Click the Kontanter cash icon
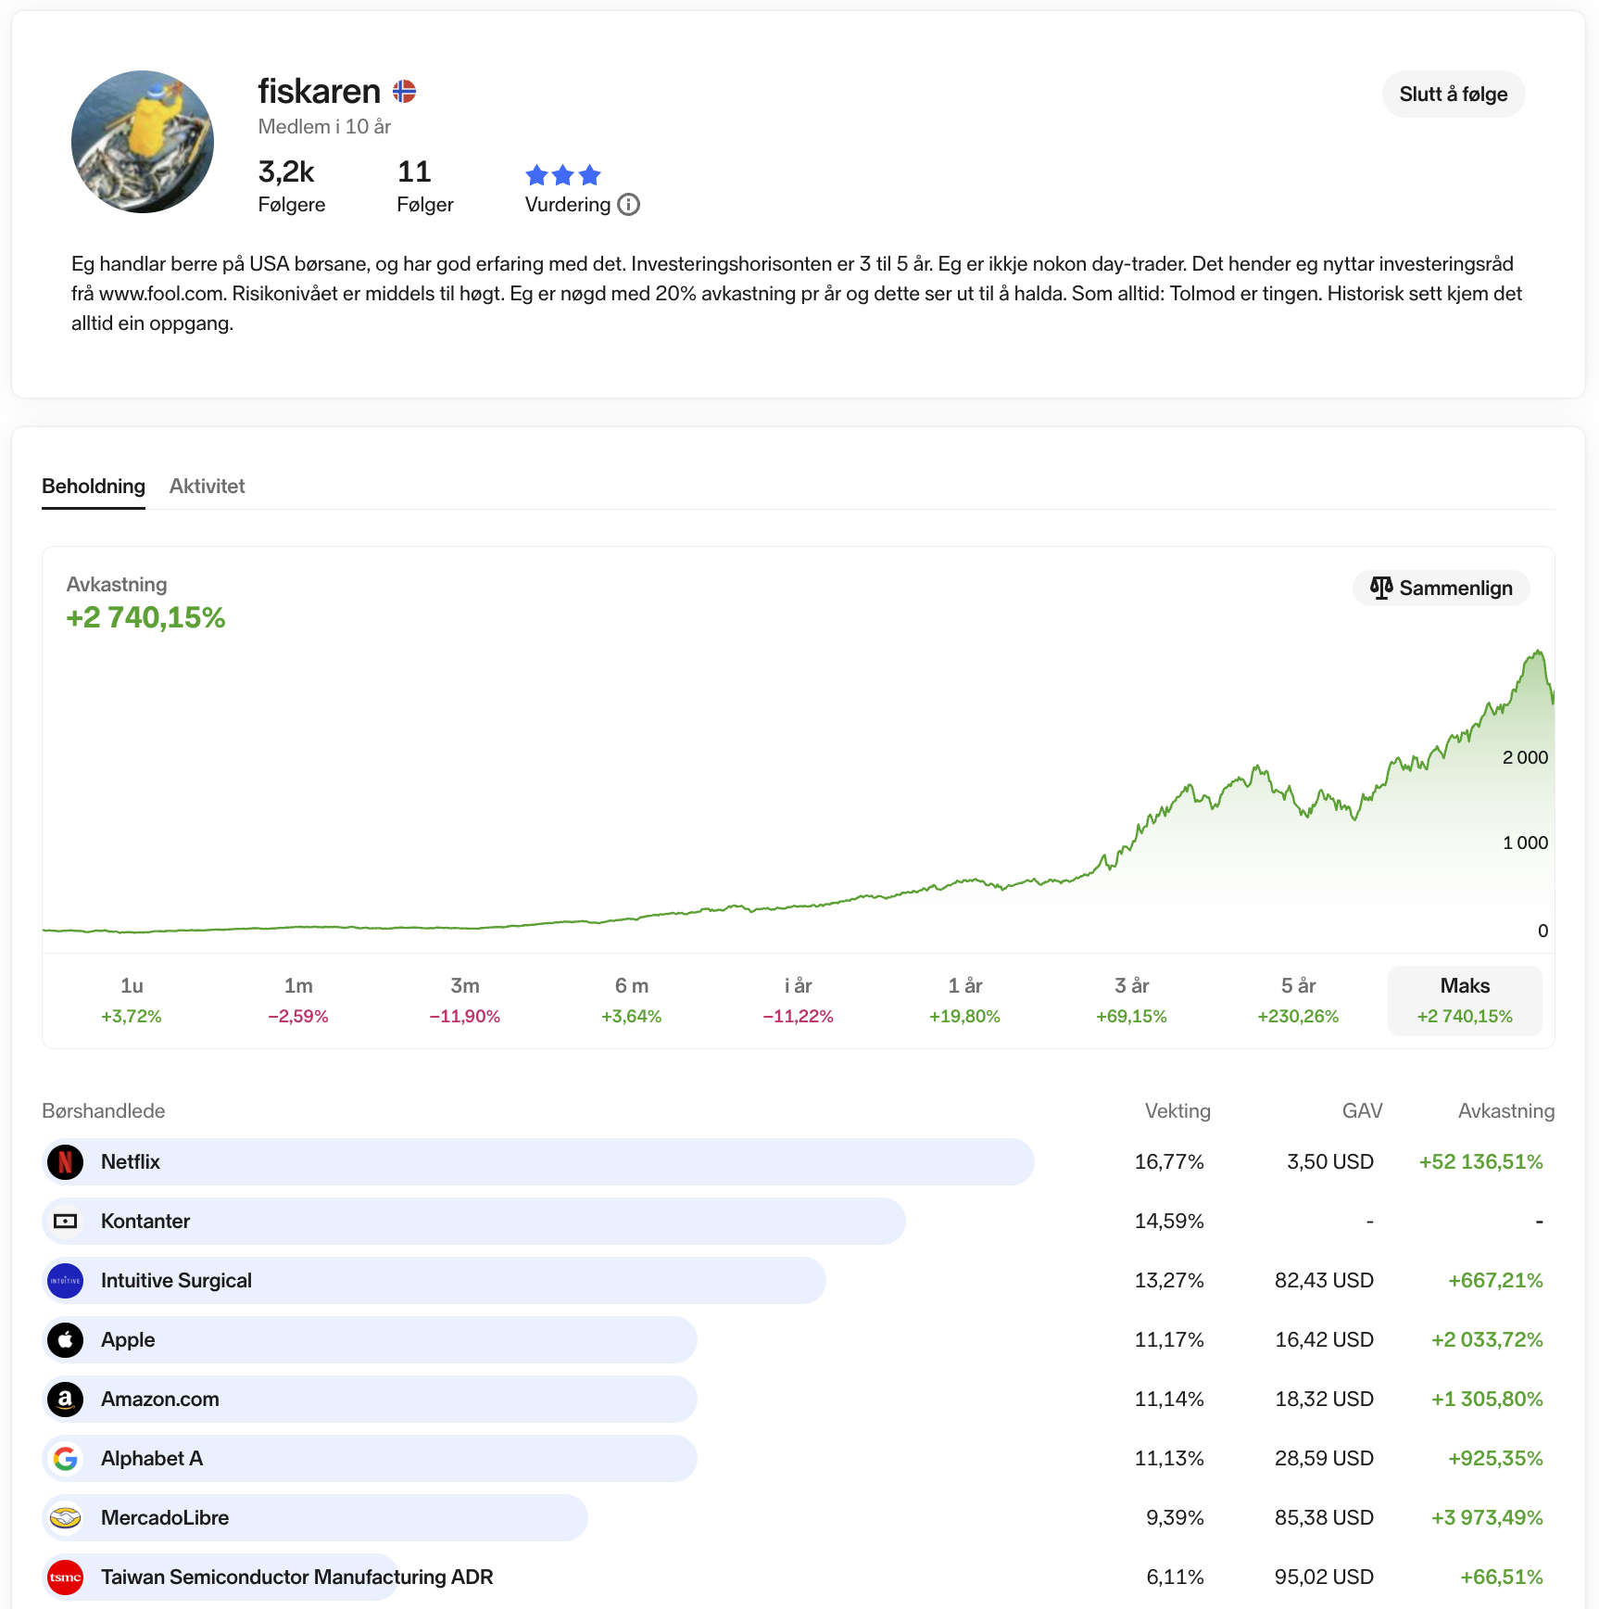This screenshot has width=1599, height=1609. pyautogui.click(x=66, y=1221)
